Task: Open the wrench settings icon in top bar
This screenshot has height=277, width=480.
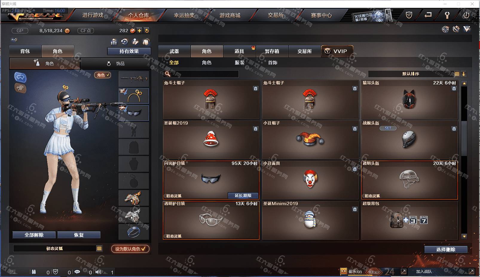Action: coord(447,15)
